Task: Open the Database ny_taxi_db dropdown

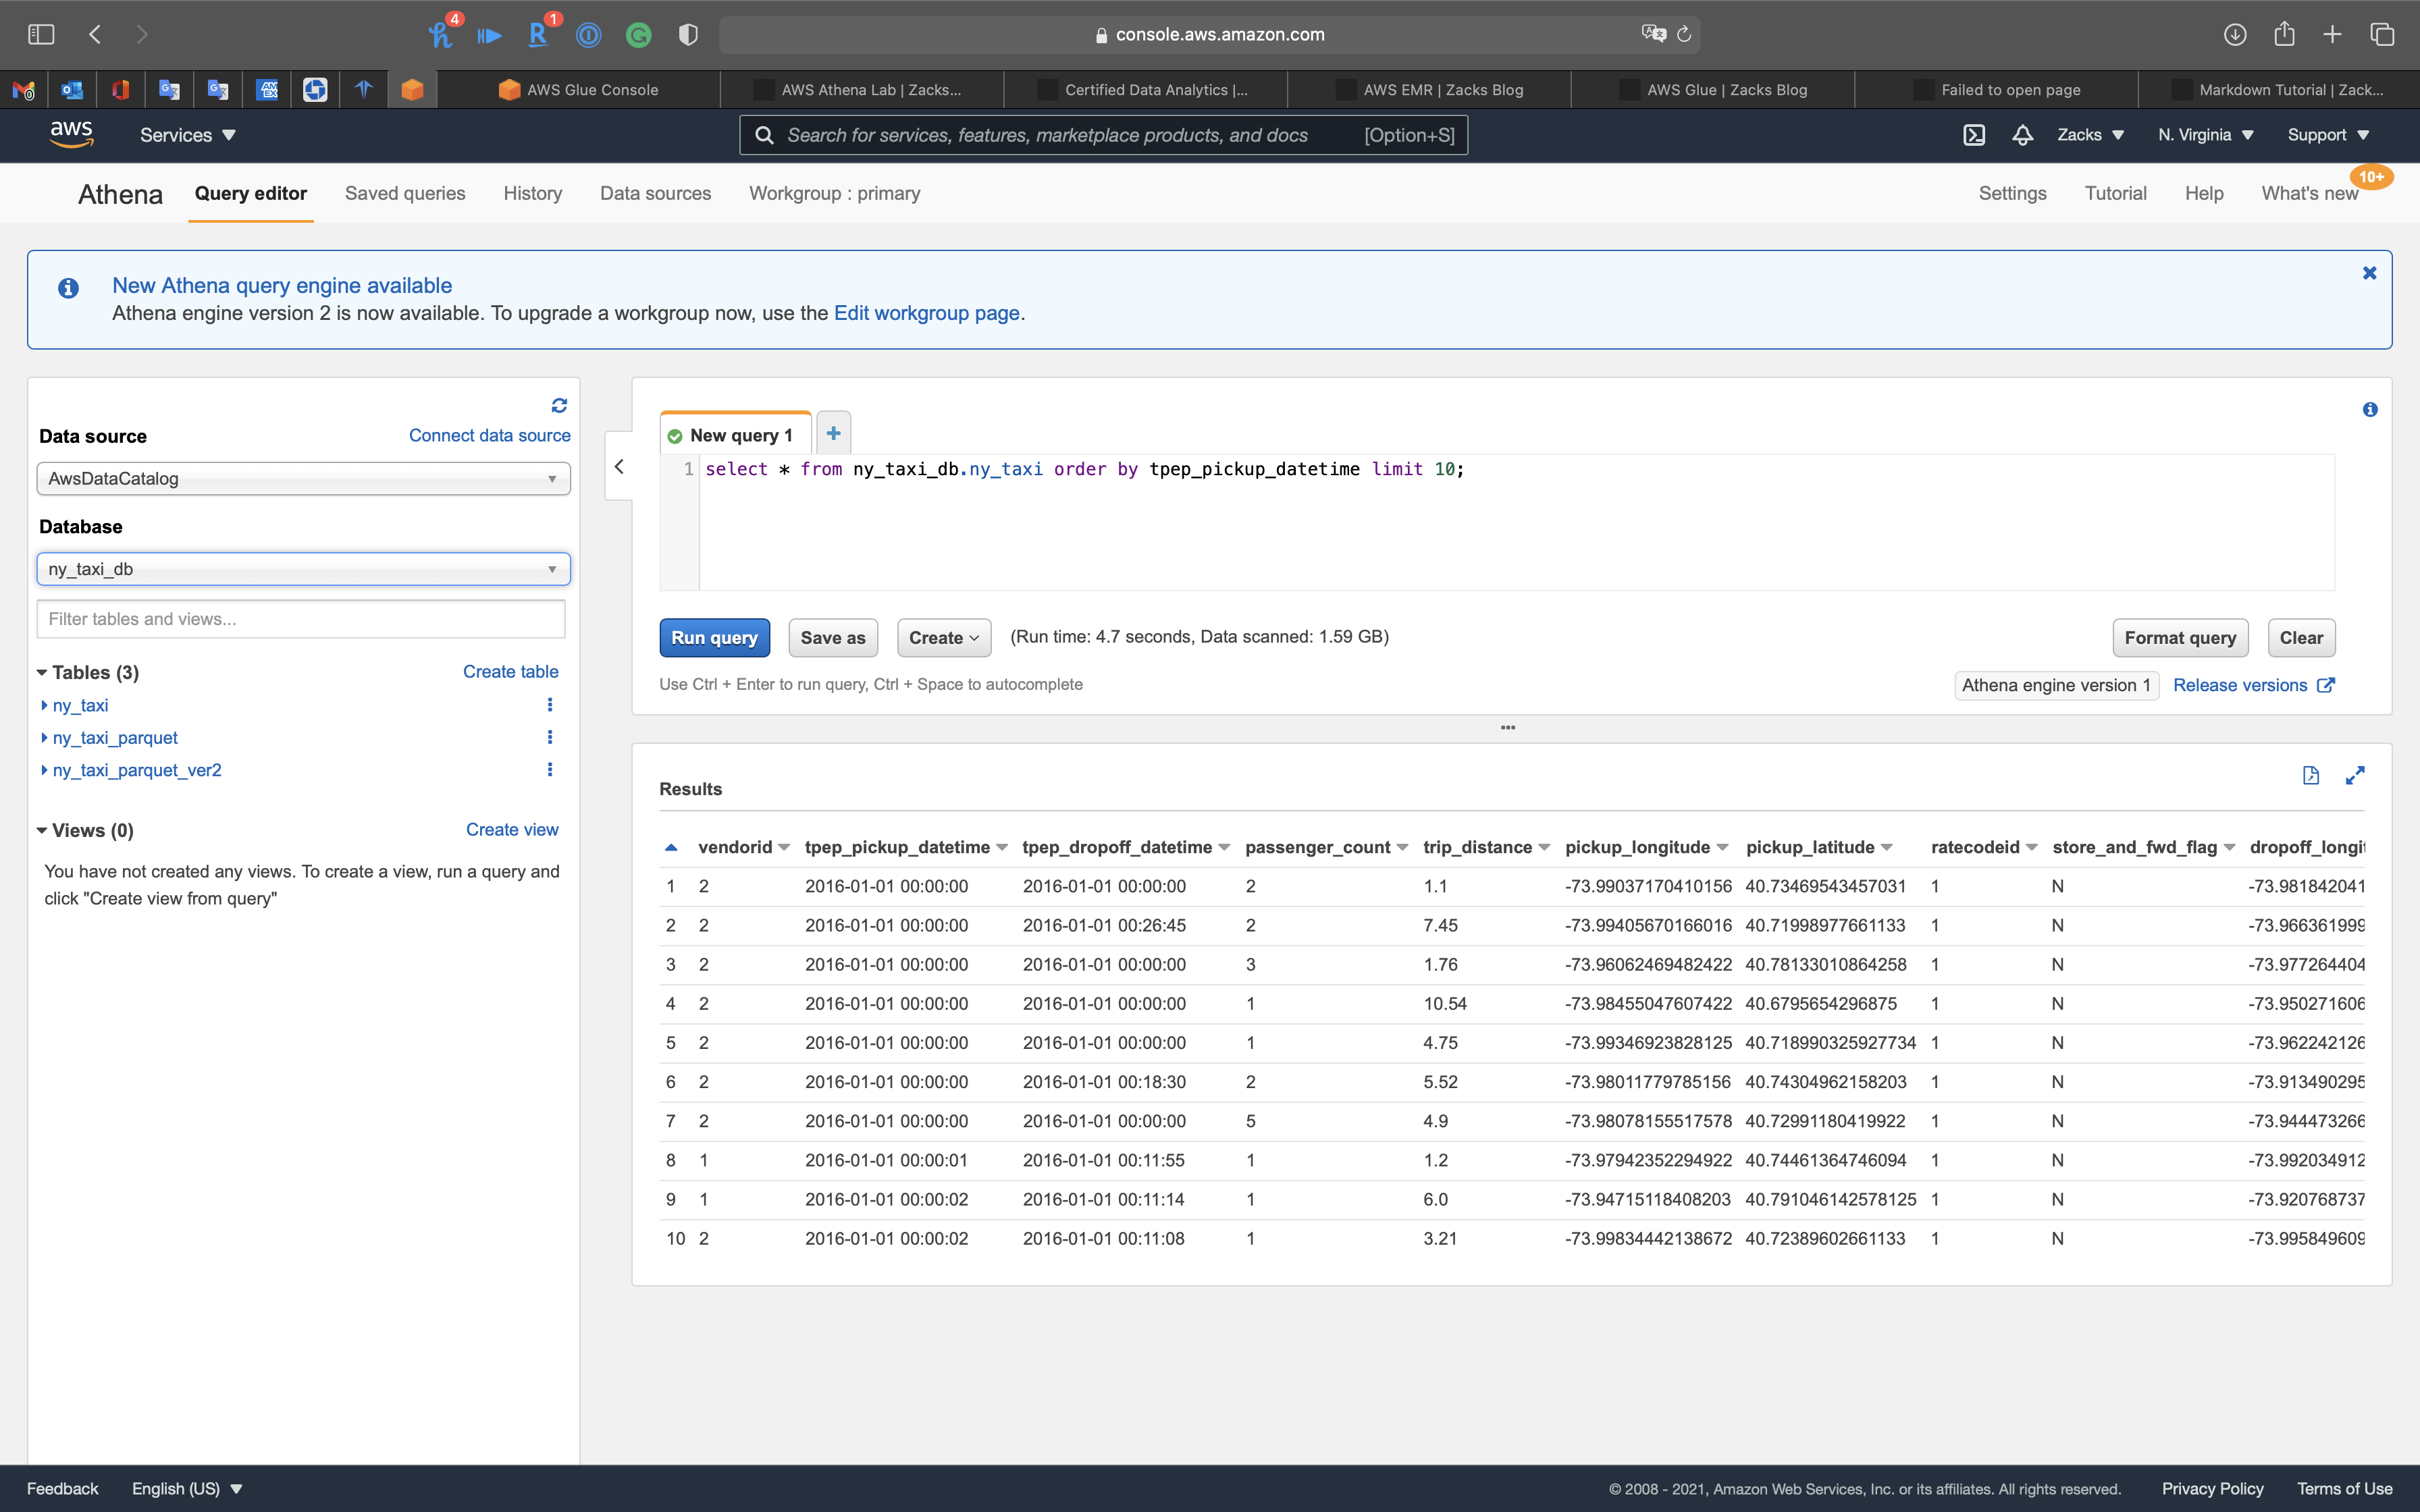Action: (x=303, y=569)
